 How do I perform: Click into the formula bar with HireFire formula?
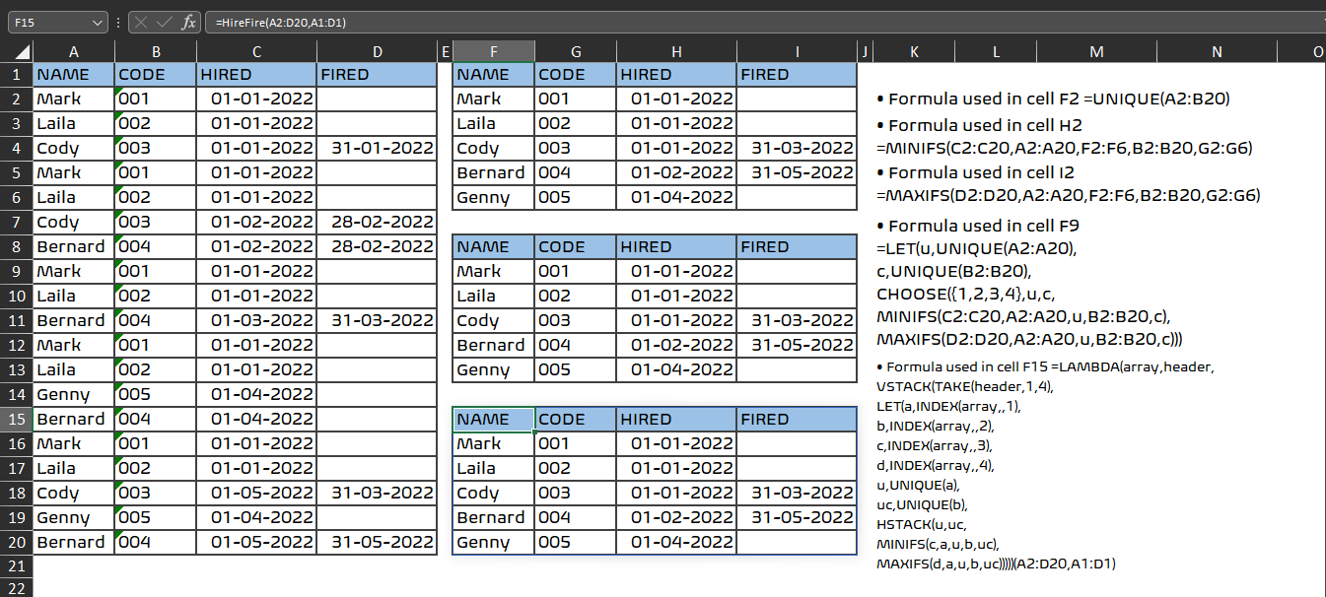pos(765,23)
